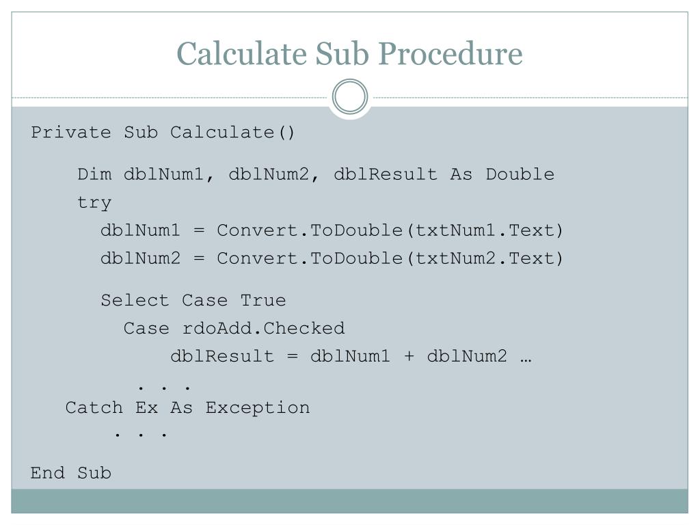The width and height of the screenshot is (700, 525).
Task: Click txtNum1.Text in the code
Action: [x=485, y=231]
